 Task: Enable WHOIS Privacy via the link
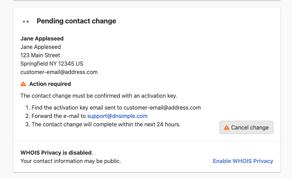tap(243, 161)
